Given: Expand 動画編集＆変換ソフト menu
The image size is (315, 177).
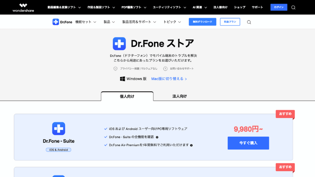Looking at the screenshot, I should [x=64, y=7].
